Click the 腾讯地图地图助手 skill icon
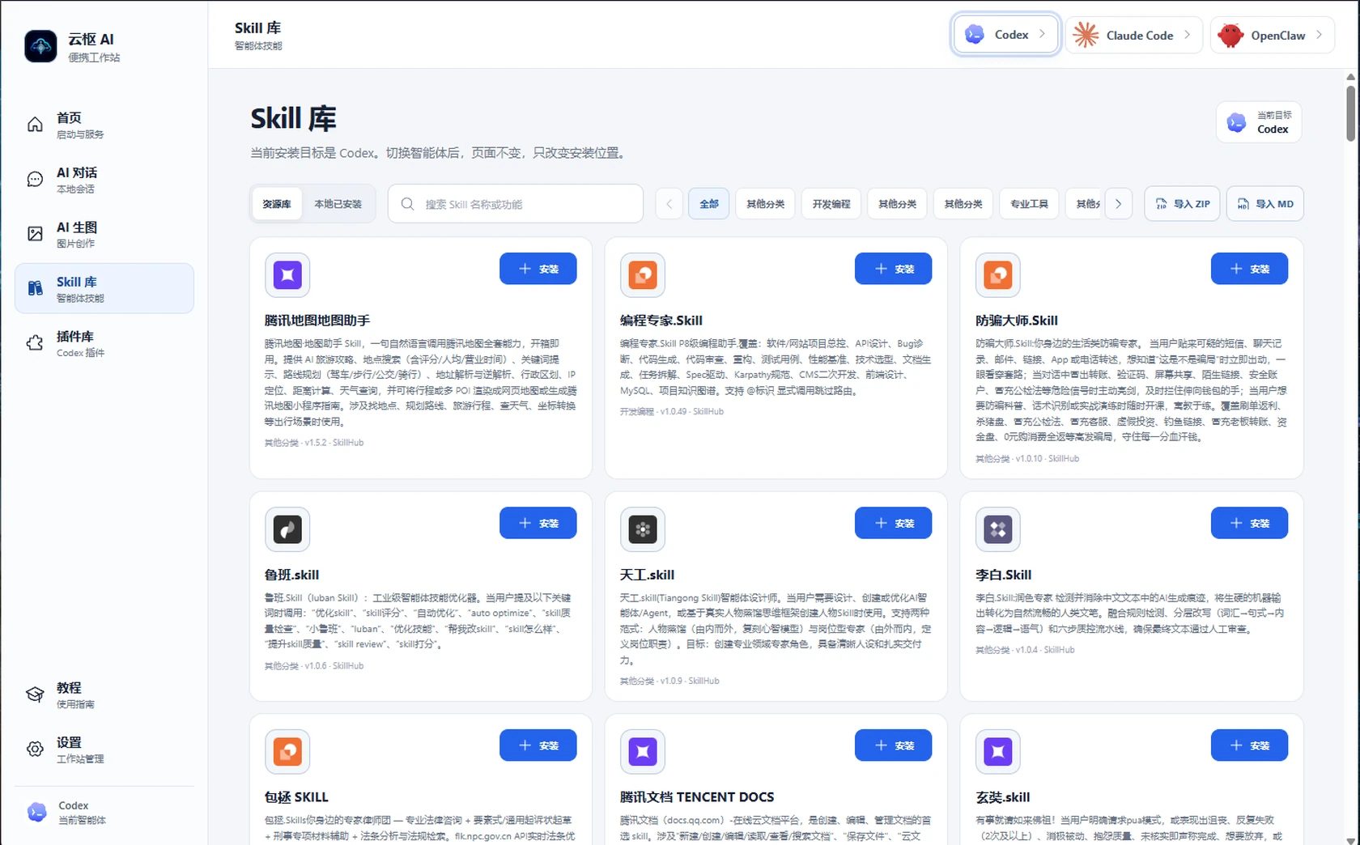The height and width of the screenshot is (845, 1360). (x=287, y=275)
